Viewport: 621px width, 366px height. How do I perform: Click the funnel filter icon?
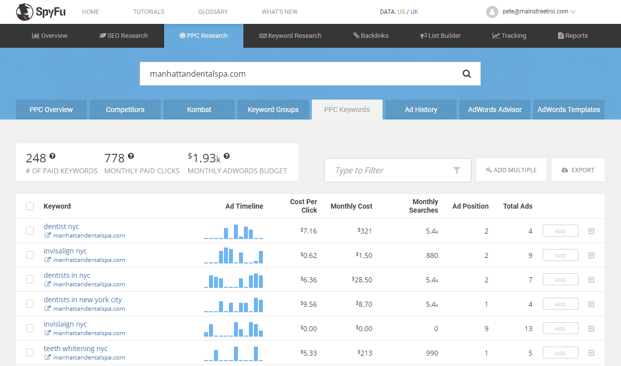(x=456, y=170)
